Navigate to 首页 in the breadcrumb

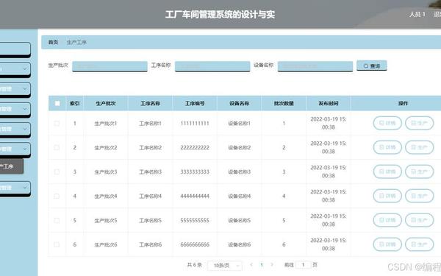(53, 42)
